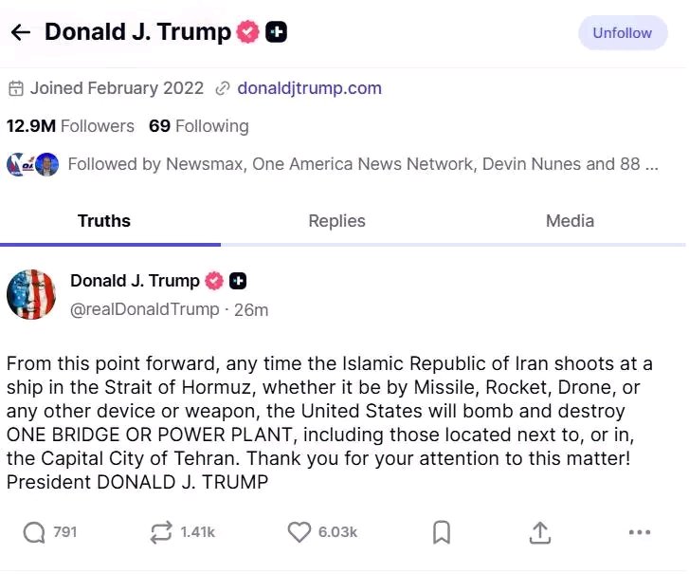The width and height of the screenshot is (689, 574).
Task: Open the post author's profile avatar
Action: pos(31,295)
